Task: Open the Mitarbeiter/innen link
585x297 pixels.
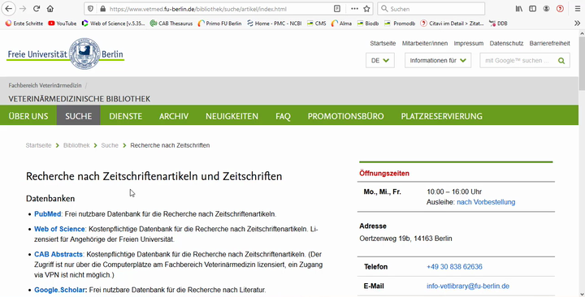Action: pos(425,43)
